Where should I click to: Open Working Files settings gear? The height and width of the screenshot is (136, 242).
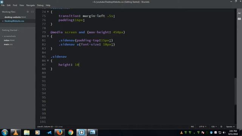[28, 12]
